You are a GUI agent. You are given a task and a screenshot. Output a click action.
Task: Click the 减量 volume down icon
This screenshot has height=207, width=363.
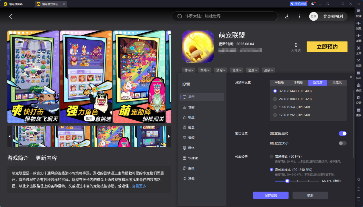[358, 36]
